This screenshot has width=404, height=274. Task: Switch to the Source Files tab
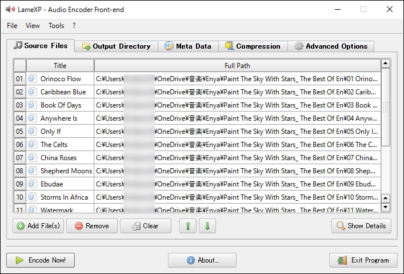[41, 46]
